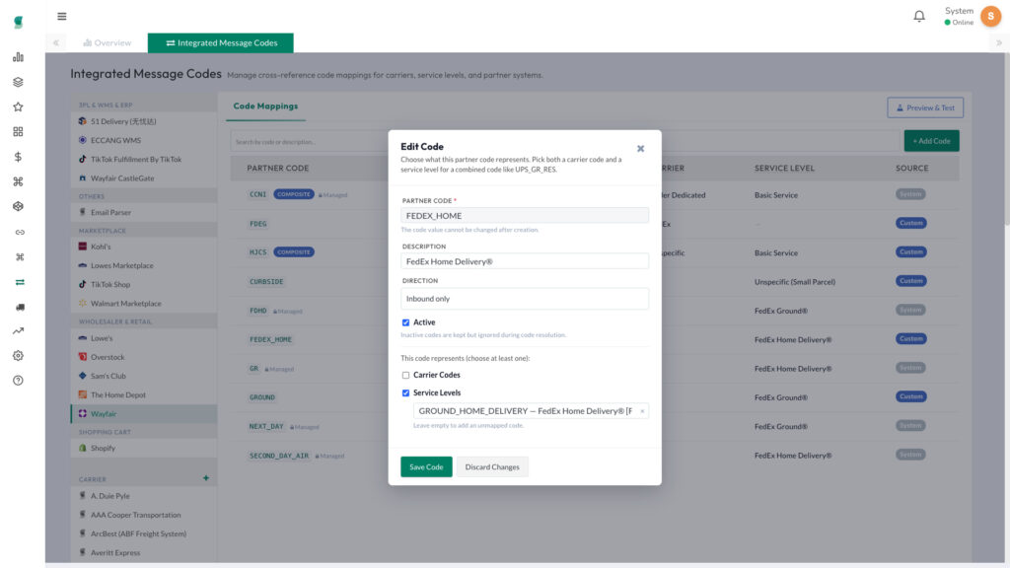The width and height of the screenshot is (1010, 568).
Task: Uncheck the Service Levels checkbox
Action: (405, 392)
